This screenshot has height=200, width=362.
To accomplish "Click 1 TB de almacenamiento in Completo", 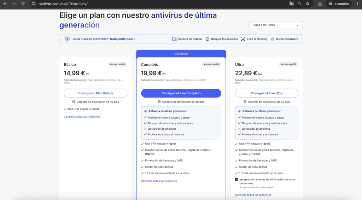I will tap(167, 173).
